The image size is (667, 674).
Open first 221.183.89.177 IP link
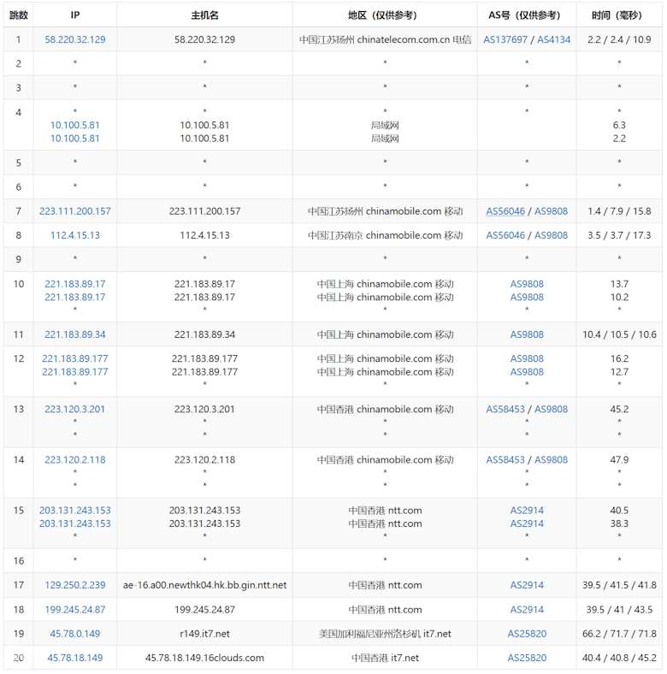[75, 358]
